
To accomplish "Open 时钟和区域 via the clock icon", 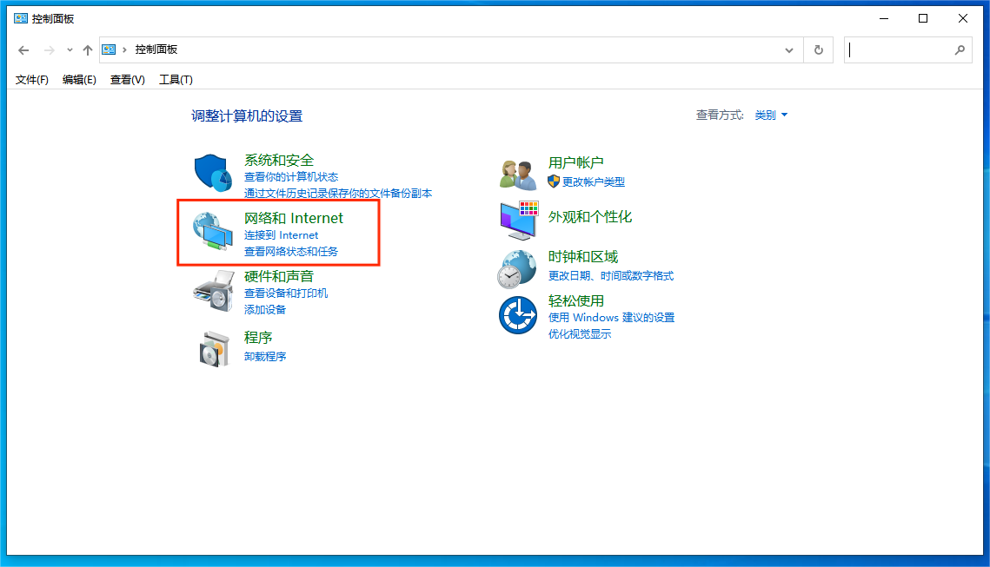I will (x=518, y=267).
